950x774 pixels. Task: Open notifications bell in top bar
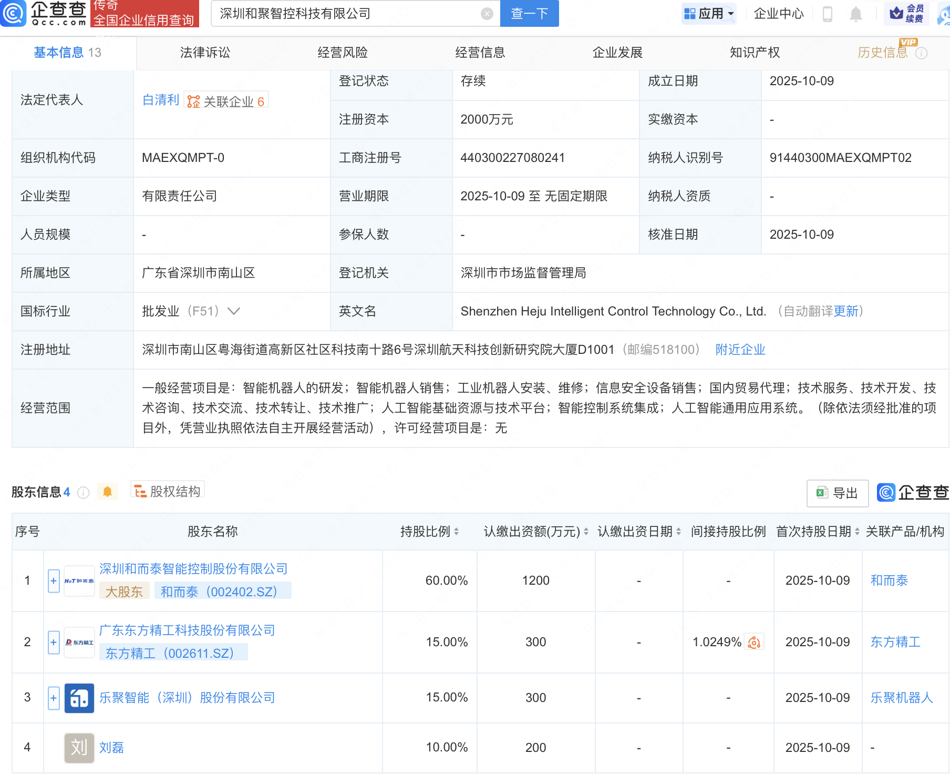855,14
